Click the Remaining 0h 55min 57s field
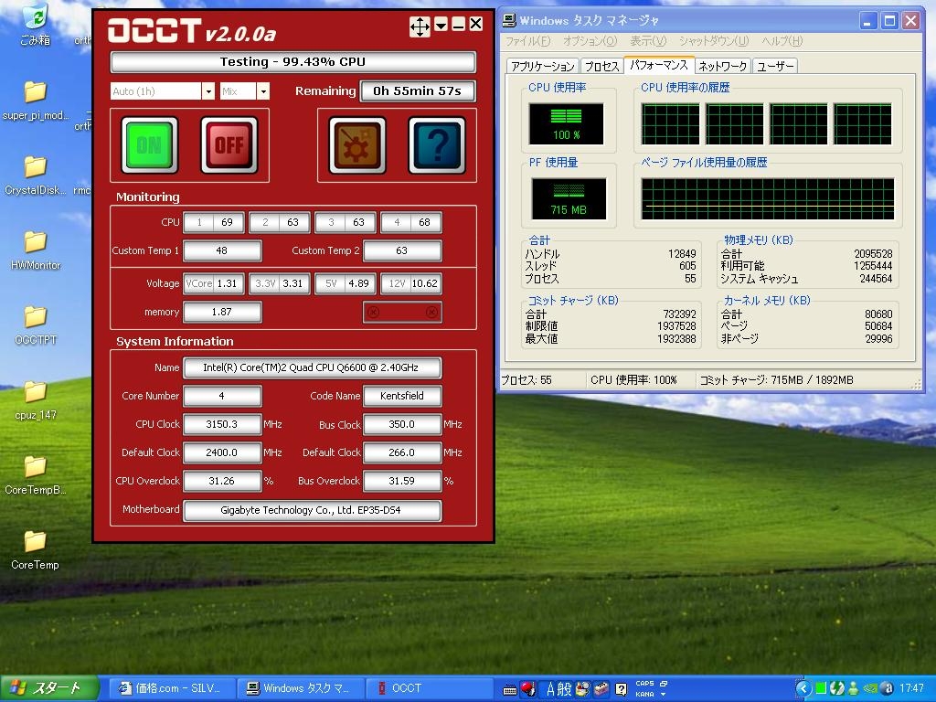 (417, 91)
